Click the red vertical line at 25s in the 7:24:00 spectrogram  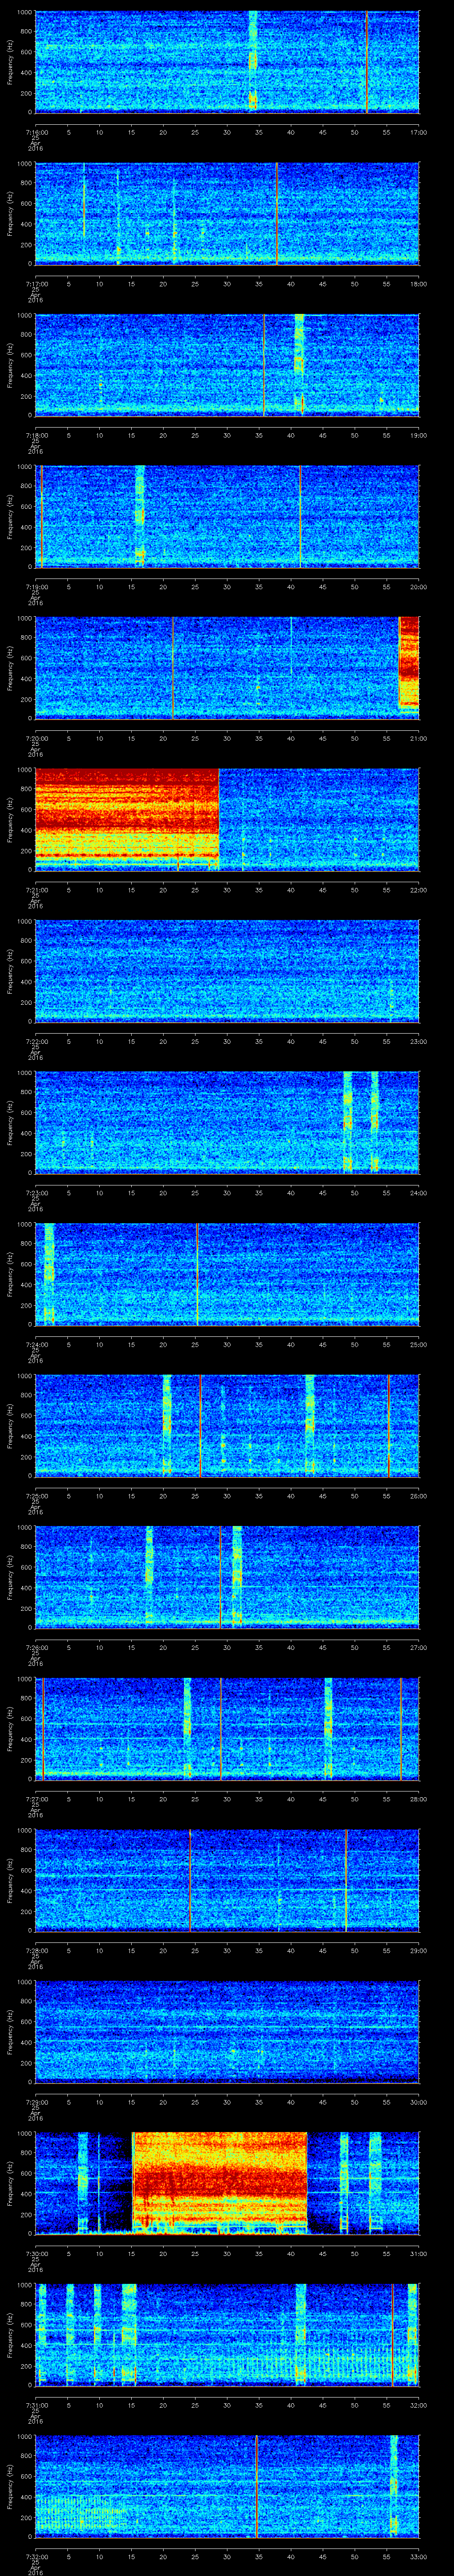point(198,1273)
